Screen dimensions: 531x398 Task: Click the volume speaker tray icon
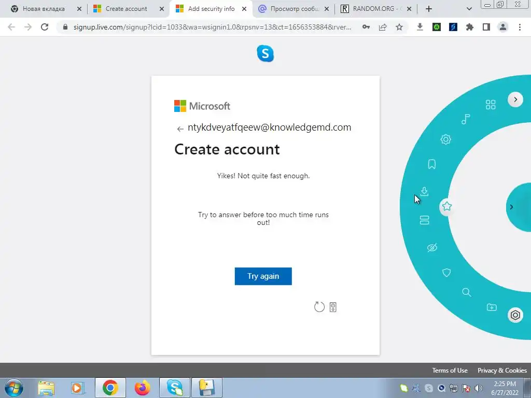coord(479,388)
